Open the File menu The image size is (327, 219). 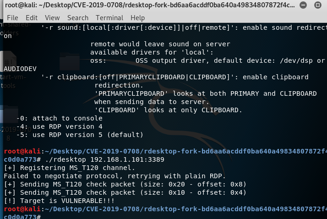point(12,18)
